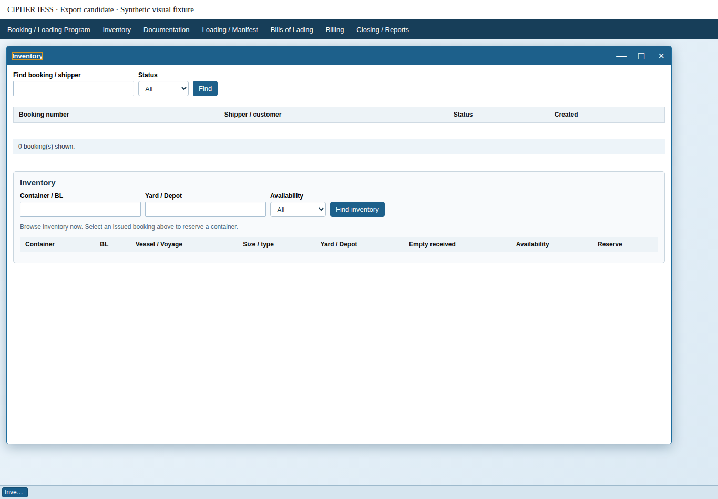Viewport: 718px width, 499px height.
Task: Click the '0 booking(s) shown.' status text
Action: pyautogui.click(x=47, y=147)
